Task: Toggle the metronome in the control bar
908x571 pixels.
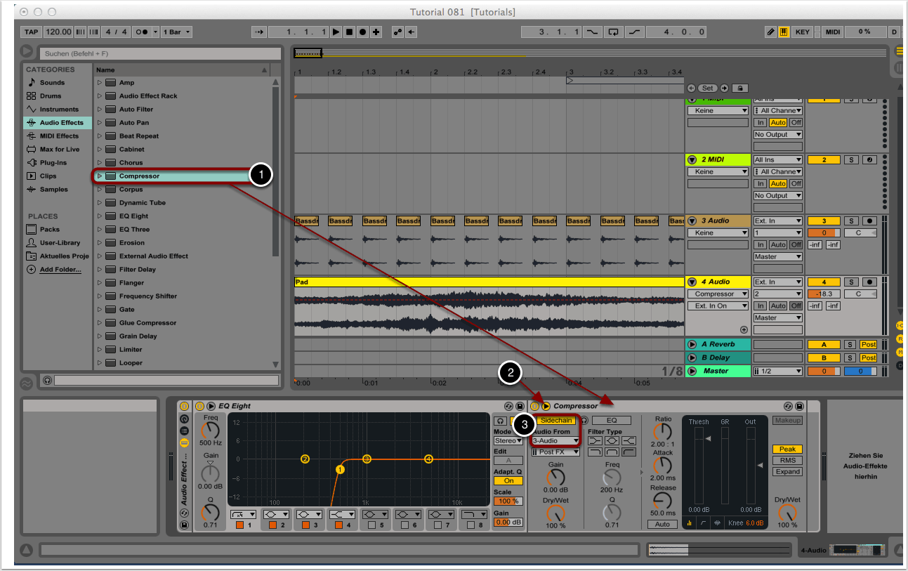Action: pos(142,32)
